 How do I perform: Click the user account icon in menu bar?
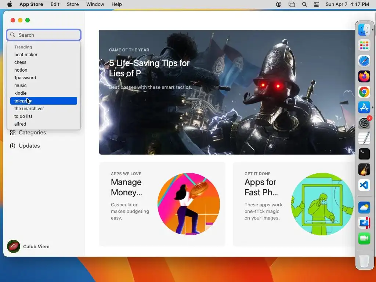tap(279, 4)
